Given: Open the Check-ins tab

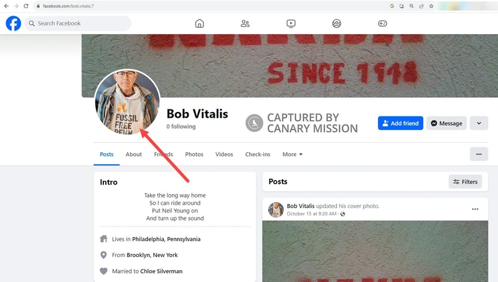Looking at the screenshot, I should click(x=258, y=154).
